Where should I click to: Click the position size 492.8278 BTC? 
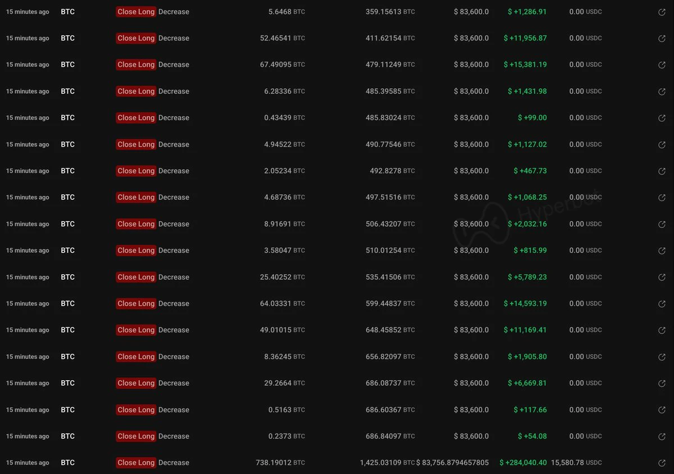tap(393, 171)
